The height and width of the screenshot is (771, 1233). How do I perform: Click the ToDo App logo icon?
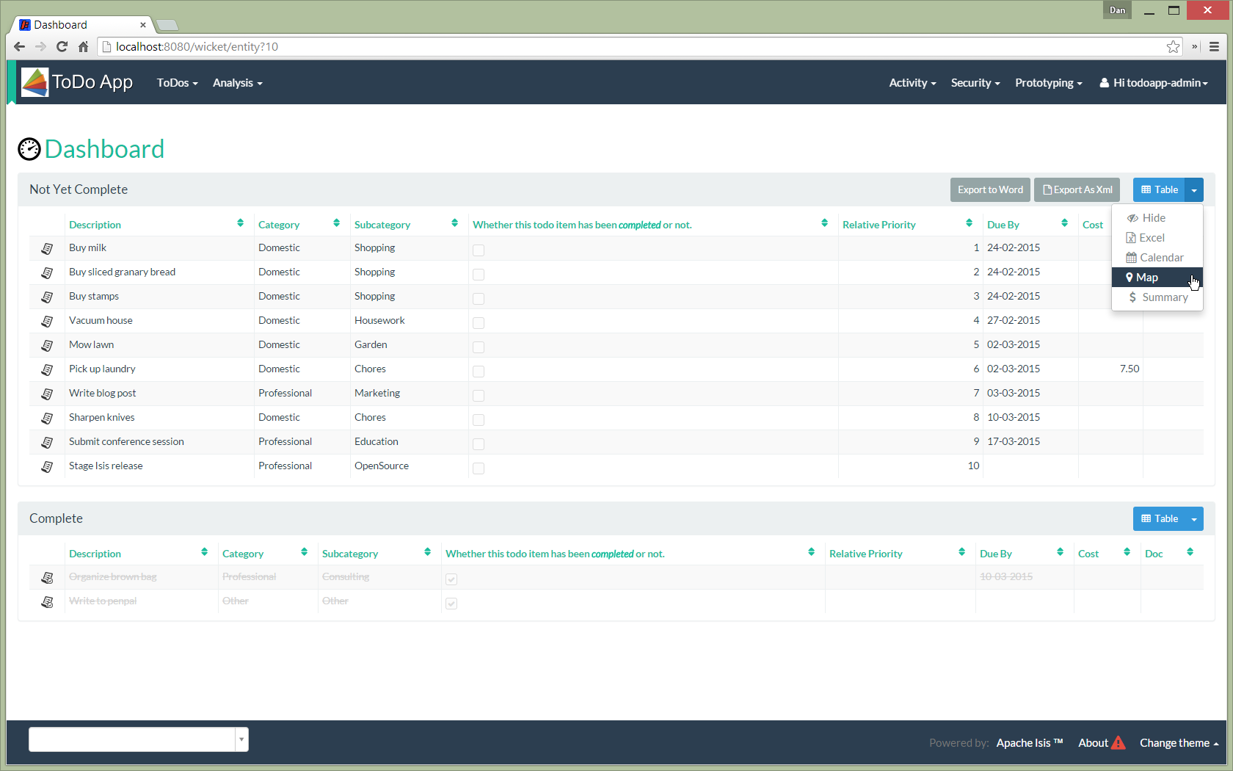(34, 82)
